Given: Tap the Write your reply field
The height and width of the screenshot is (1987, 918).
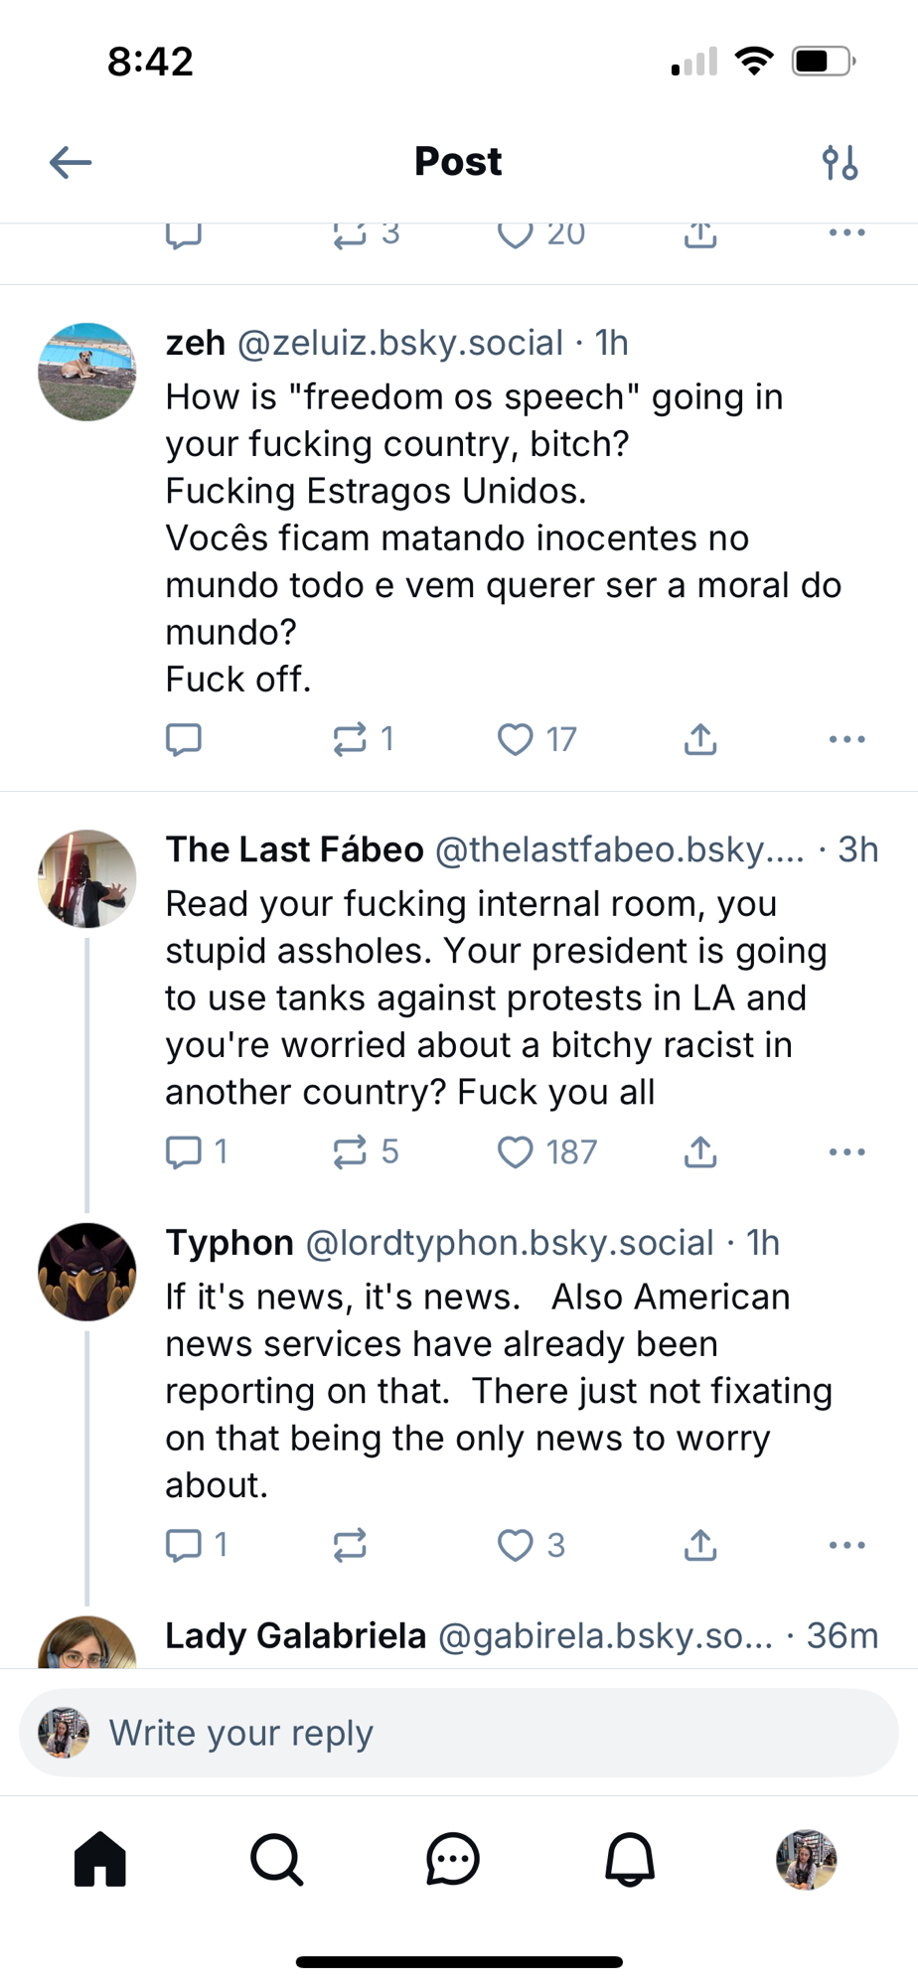Looking at the screenshot, I should 459,1734.
